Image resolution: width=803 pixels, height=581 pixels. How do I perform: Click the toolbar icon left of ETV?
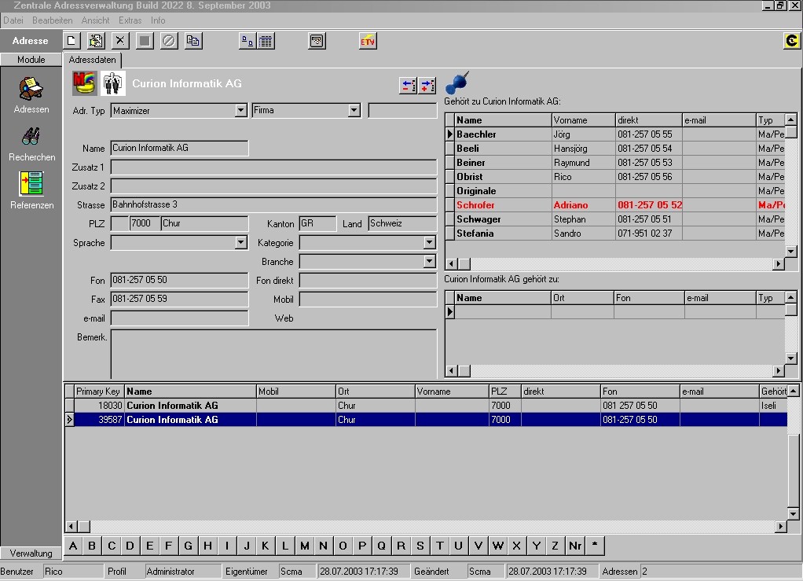pyautogui.click(x=317, y=41)
